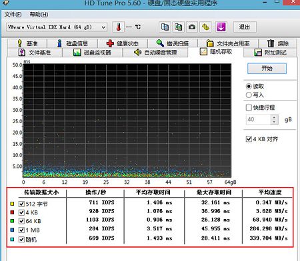Click the 平均速度 column header
The height and width of the screenshot is (261, 300).
270,192
